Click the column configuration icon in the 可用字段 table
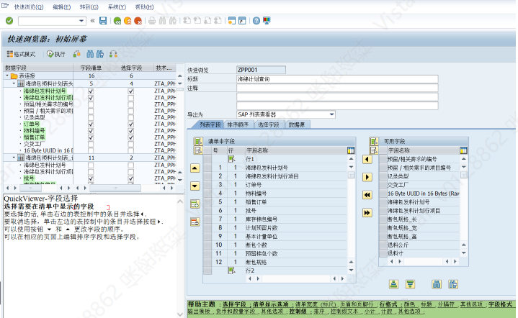The height and width of the screenshot is (318, 518). [x=463, y=150]
